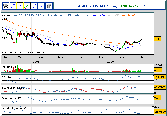Click the 87,0547 stochastic value tag

click(160, 87)
